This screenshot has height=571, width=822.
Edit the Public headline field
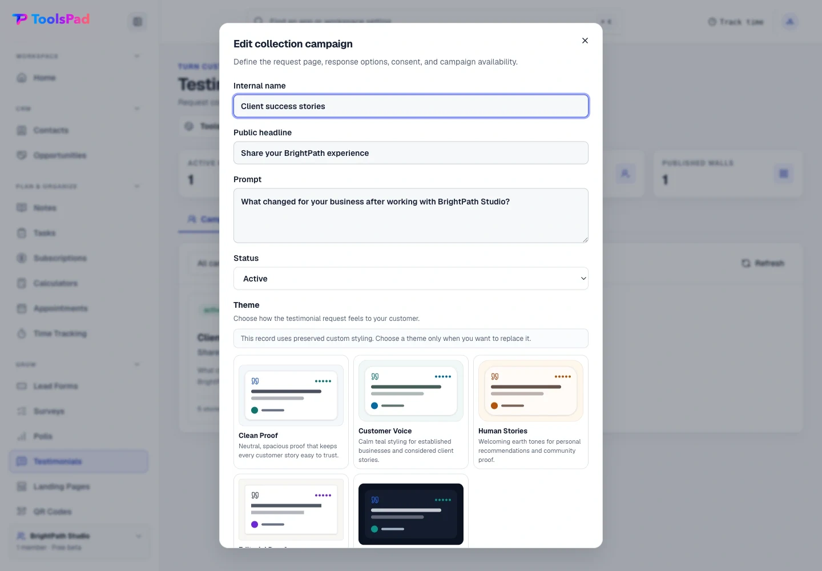411,153
